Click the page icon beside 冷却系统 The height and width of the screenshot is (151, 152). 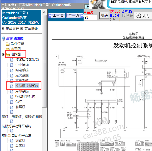12,92
